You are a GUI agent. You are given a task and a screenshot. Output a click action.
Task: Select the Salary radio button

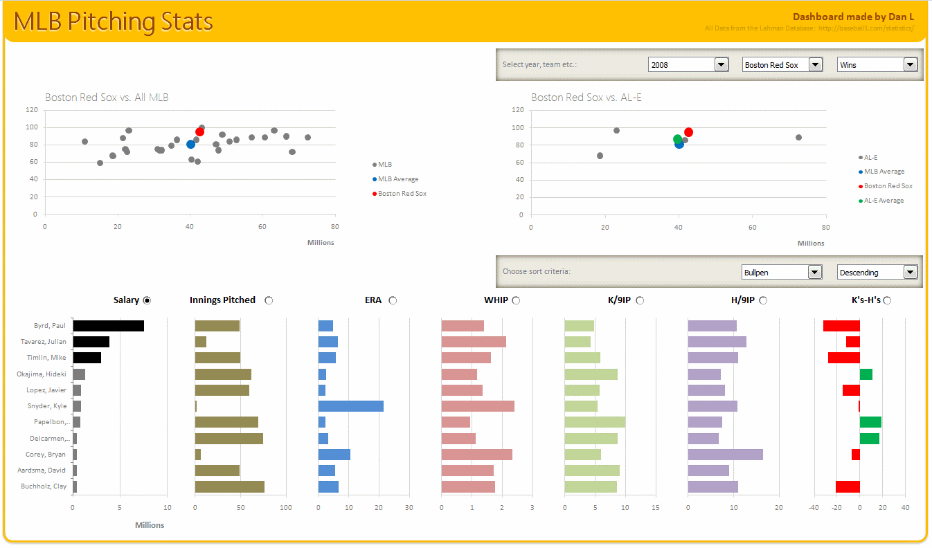pyautogui.click(x=147, y=300)
